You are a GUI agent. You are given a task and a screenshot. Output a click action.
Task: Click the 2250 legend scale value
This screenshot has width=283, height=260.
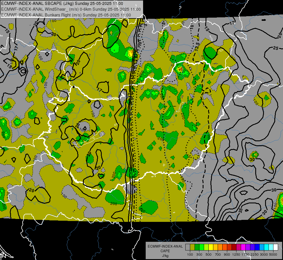254,255
